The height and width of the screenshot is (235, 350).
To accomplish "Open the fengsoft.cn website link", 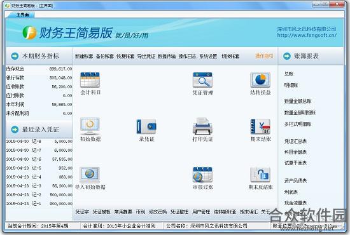I will coord(307,35).
